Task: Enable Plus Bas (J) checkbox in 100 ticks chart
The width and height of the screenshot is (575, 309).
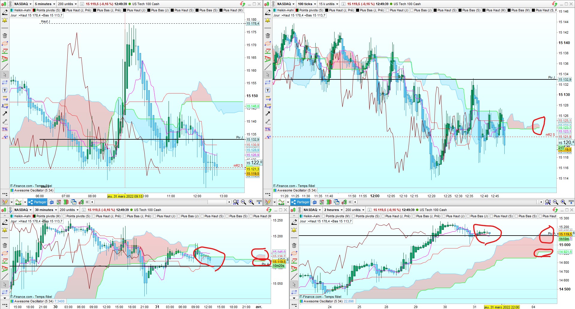Action: coord(412,10)
